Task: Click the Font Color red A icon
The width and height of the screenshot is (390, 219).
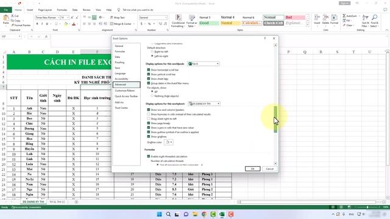Action: click(x=74, y=24)
